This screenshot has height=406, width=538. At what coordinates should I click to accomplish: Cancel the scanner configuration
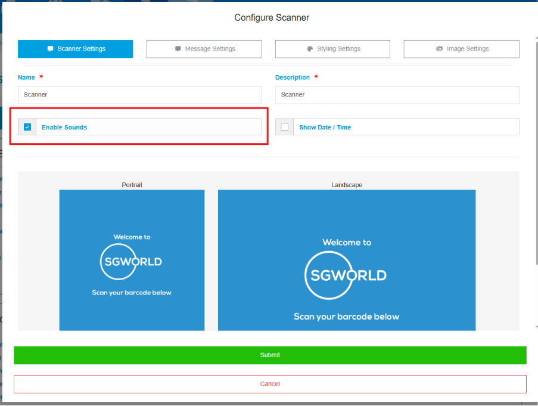(x=270, y=384)
